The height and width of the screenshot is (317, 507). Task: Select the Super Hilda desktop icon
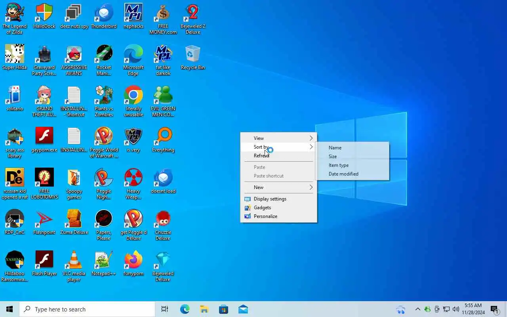15,57
